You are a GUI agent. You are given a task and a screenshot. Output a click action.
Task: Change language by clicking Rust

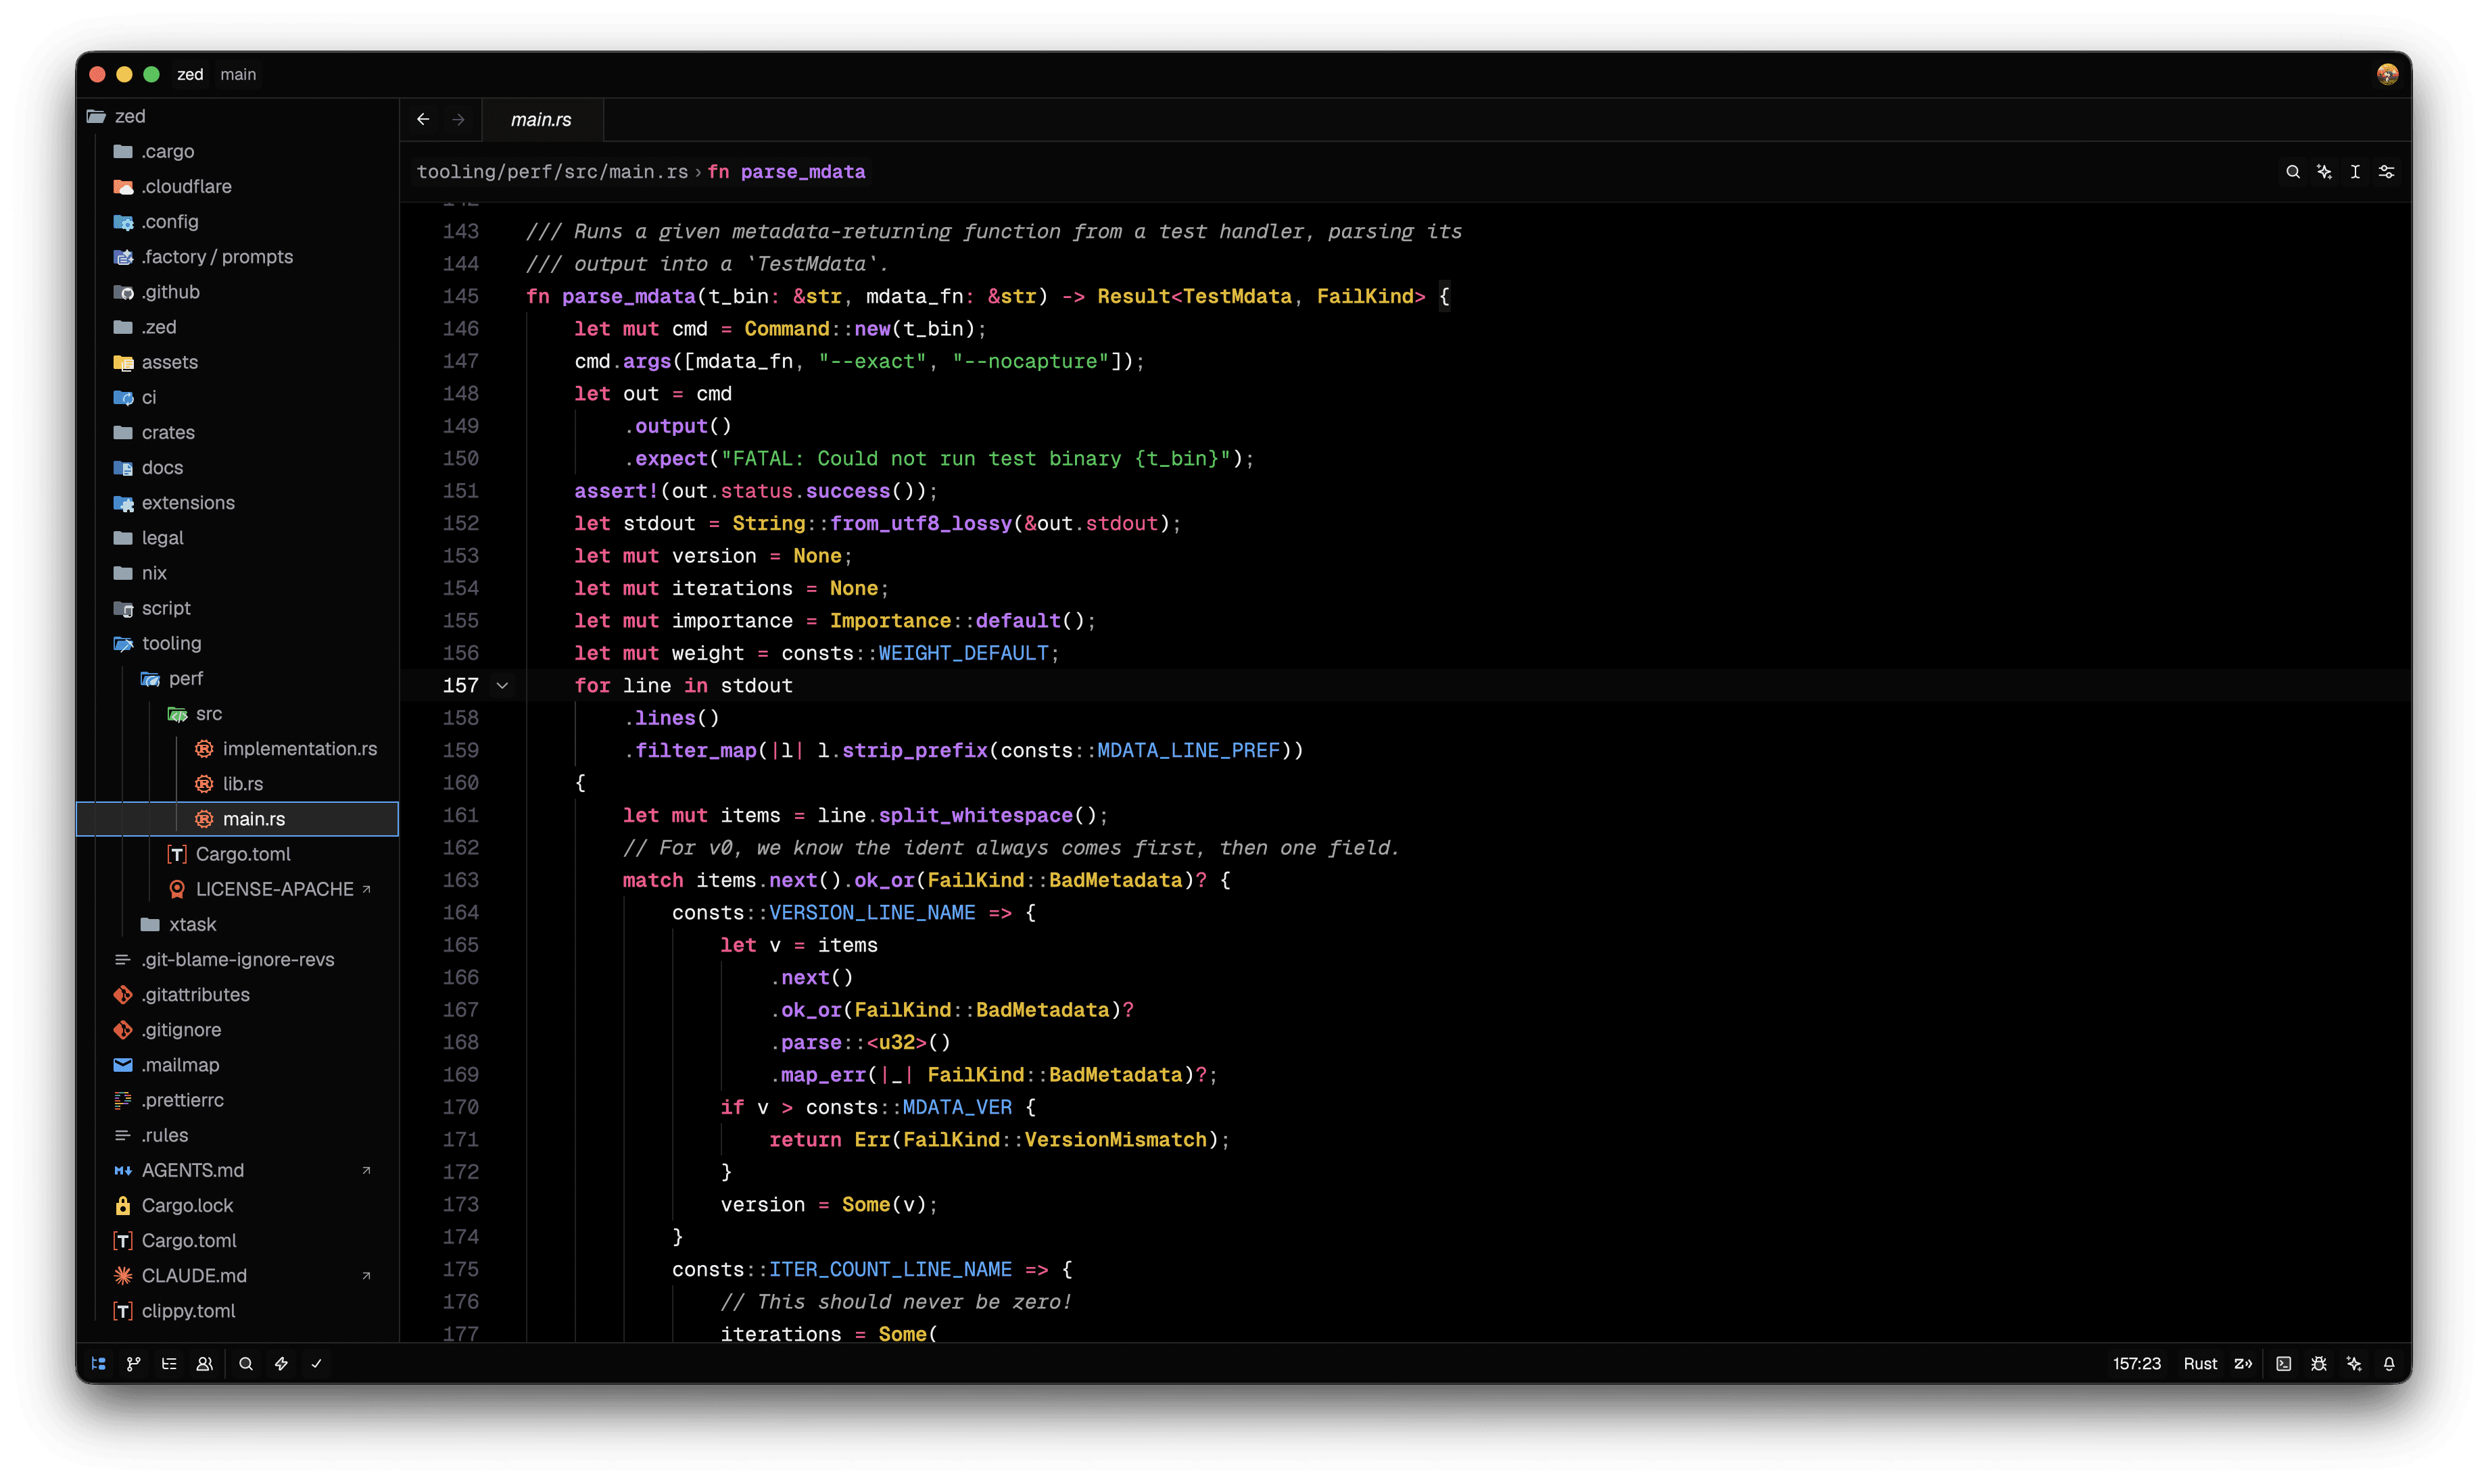2200,1363
